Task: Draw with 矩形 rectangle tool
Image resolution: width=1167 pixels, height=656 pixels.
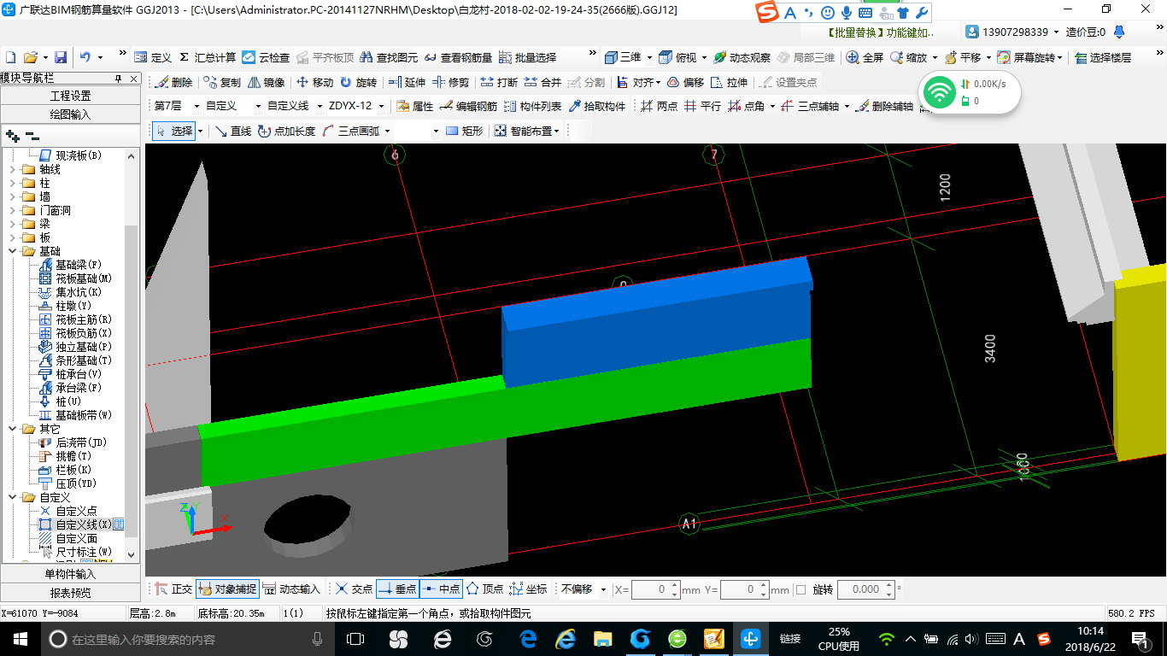Action: [464, 131]
